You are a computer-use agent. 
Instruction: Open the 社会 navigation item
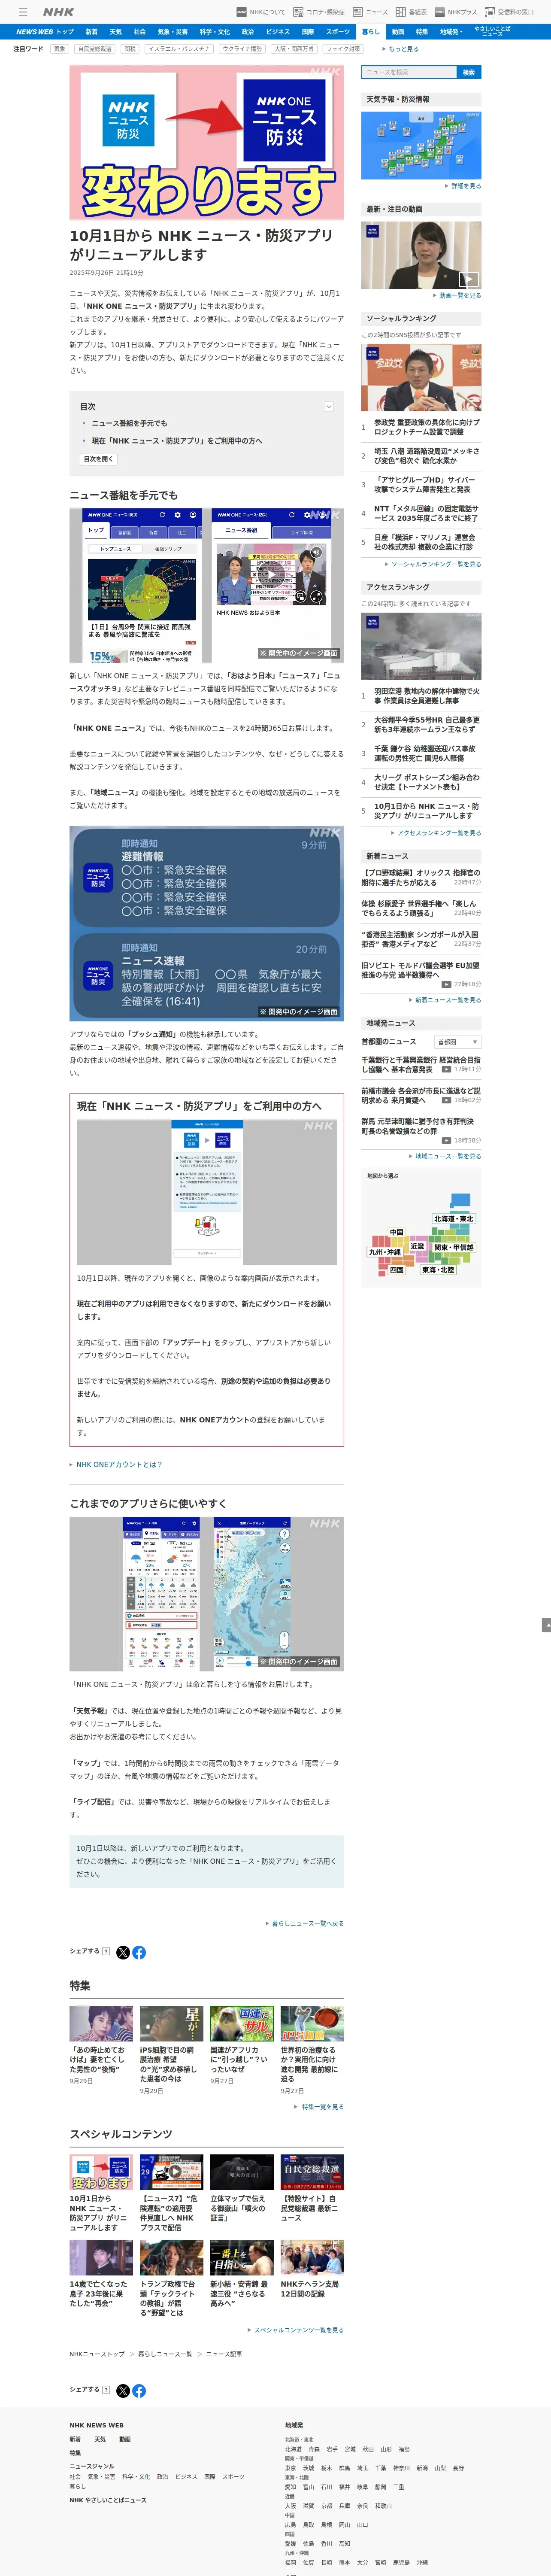click(140, 32)
